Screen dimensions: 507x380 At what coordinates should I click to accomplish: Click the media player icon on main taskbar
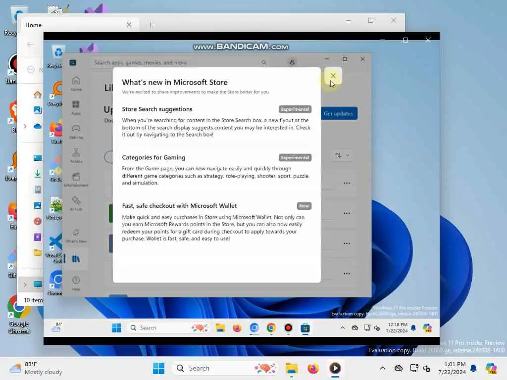click(335, 368)
